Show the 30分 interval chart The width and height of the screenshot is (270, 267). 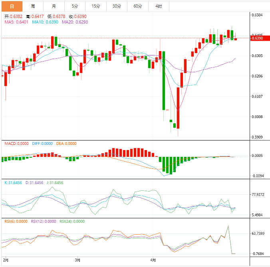tap(117, 6)
